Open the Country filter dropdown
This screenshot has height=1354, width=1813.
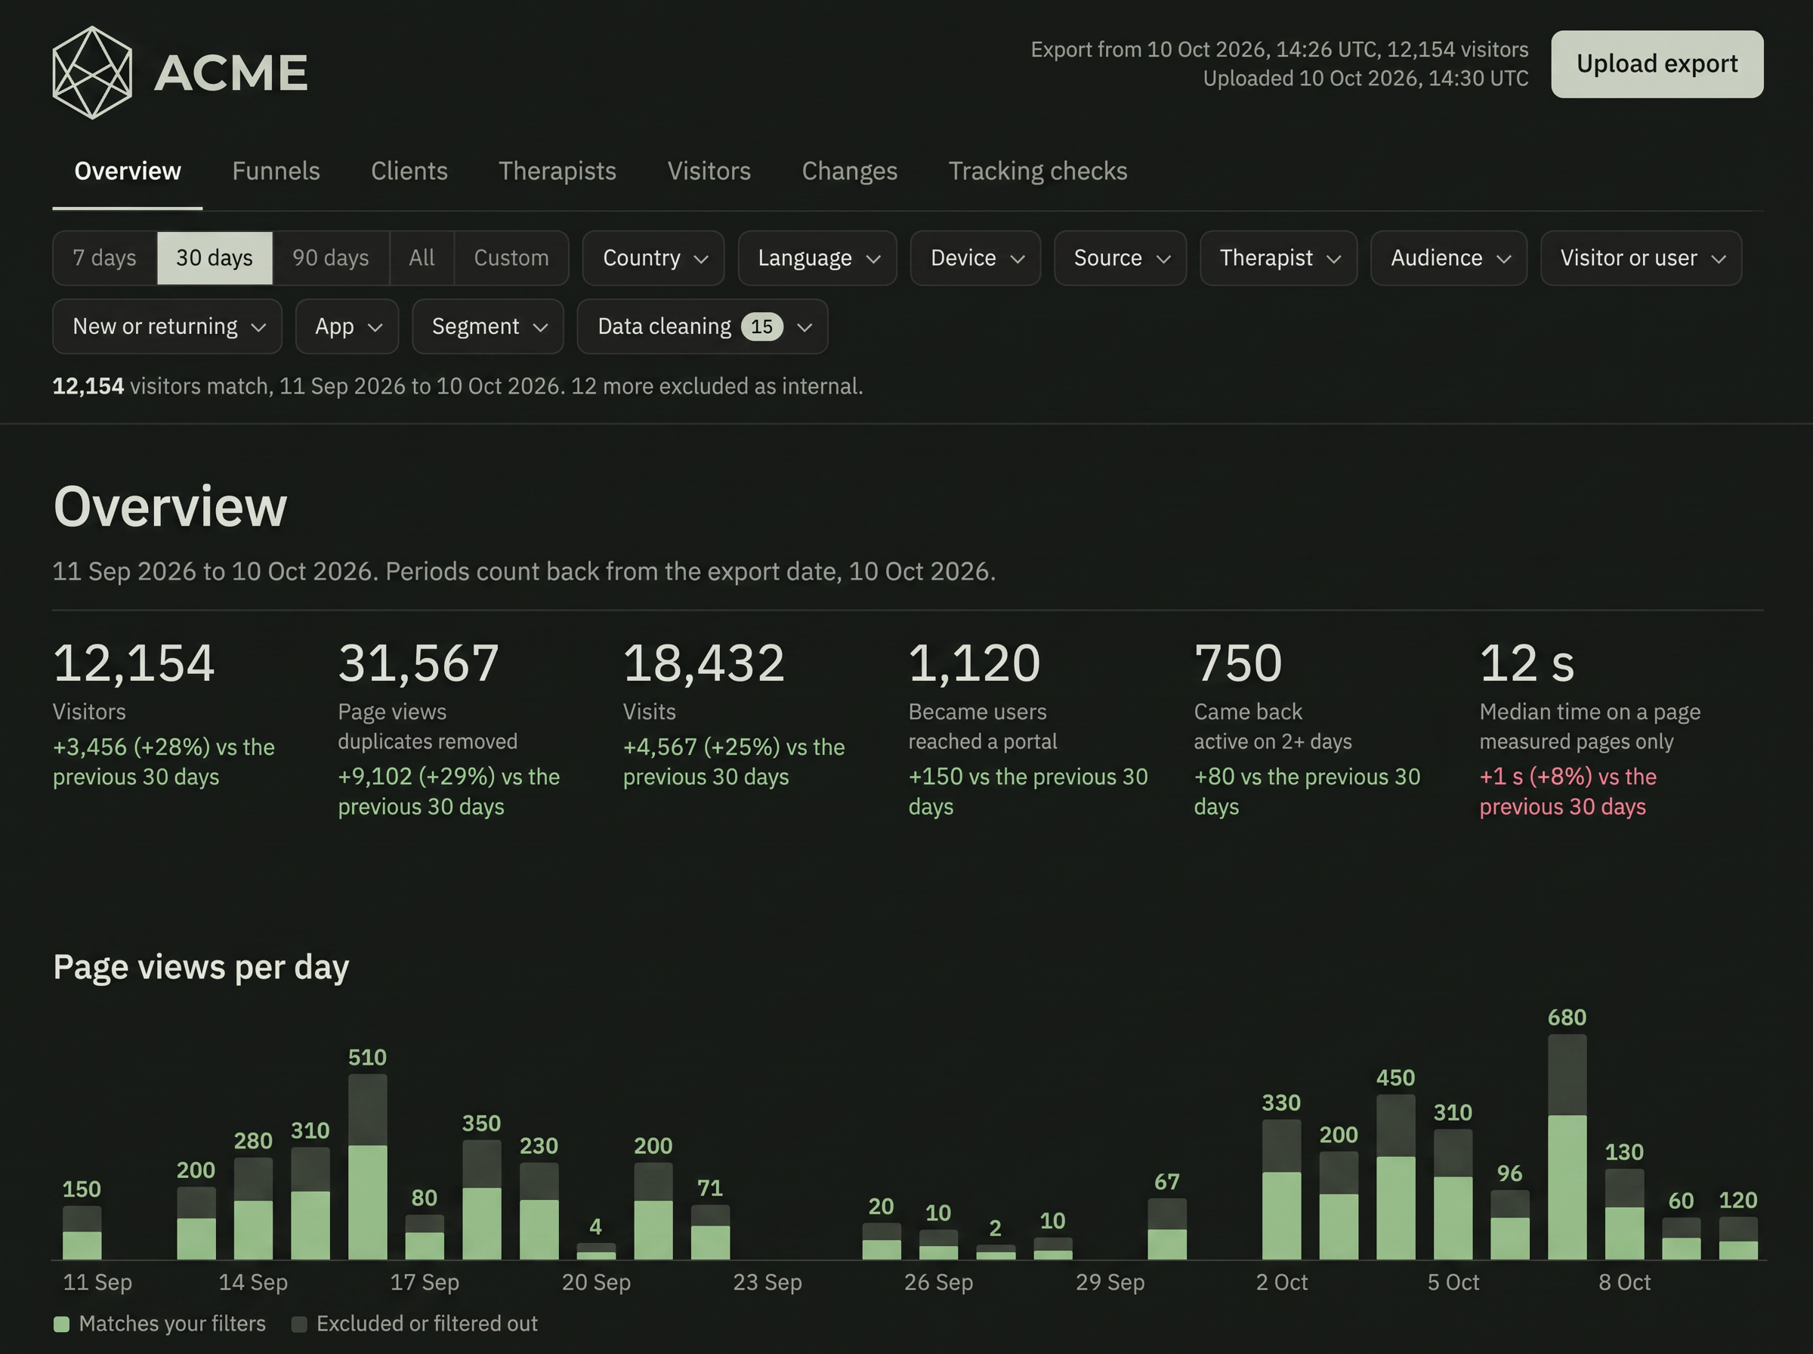(653, 258)
